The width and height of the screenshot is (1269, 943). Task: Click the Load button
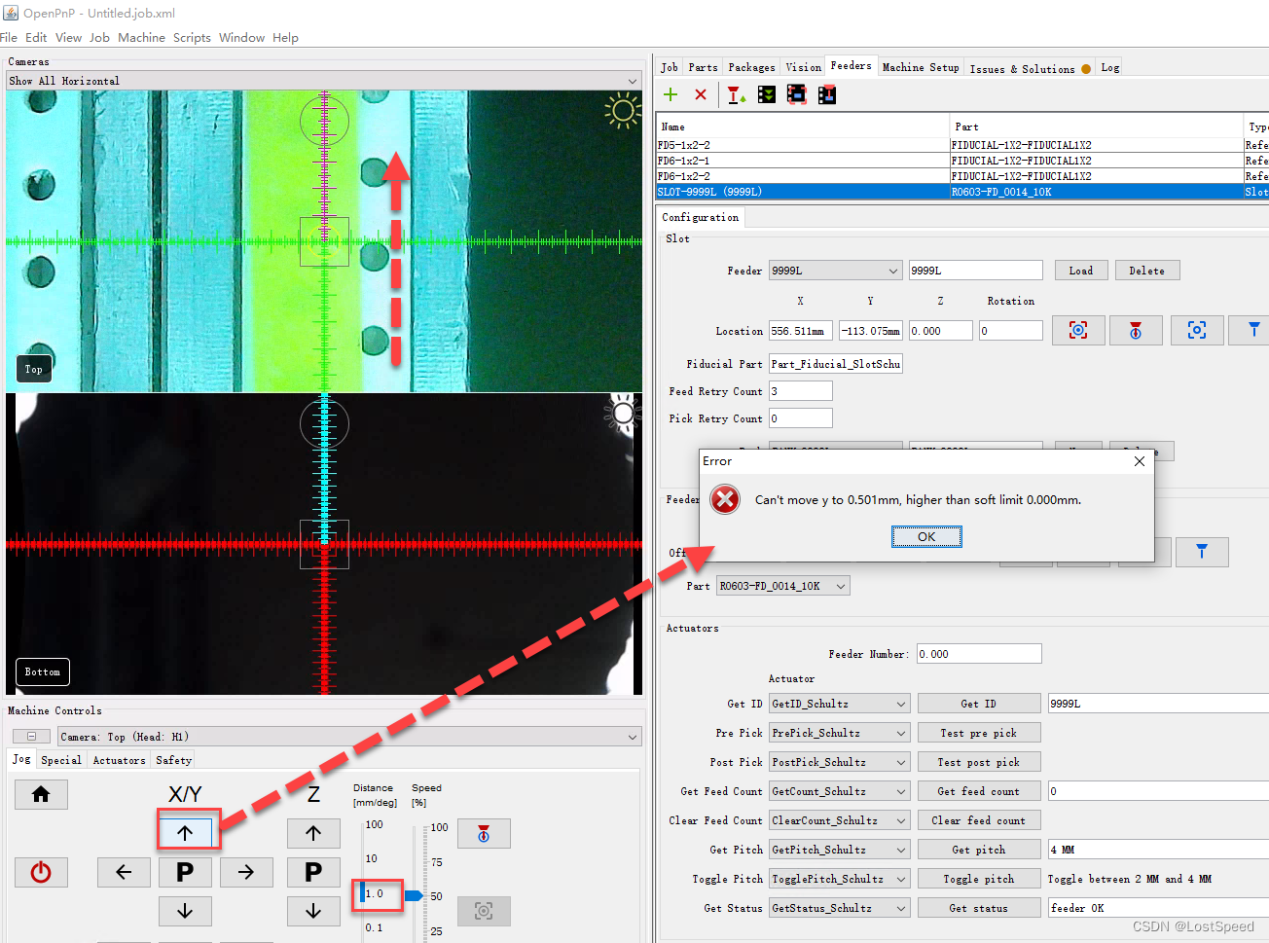click(x=1081, y=271)
